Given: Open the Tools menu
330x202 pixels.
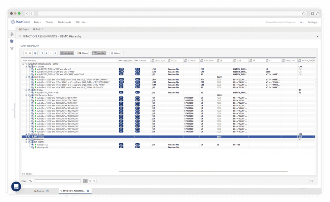Looking at the screenshot, I should pos(38,29).
